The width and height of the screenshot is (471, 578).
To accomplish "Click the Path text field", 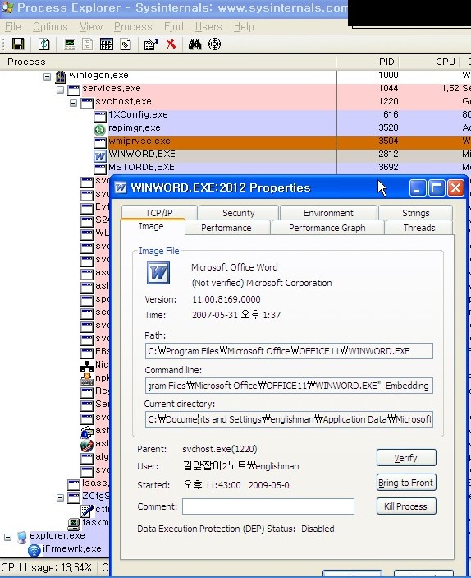I will point(289,351).
